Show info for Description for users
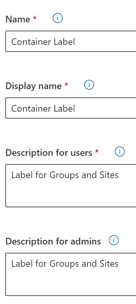 point(120,151)
